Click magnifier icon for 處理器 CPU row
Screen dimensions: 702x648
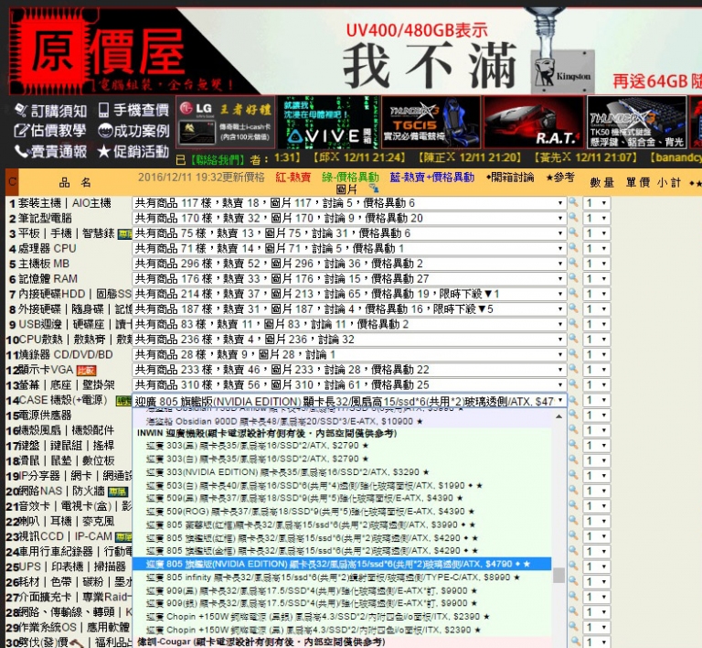pos(573,247)
